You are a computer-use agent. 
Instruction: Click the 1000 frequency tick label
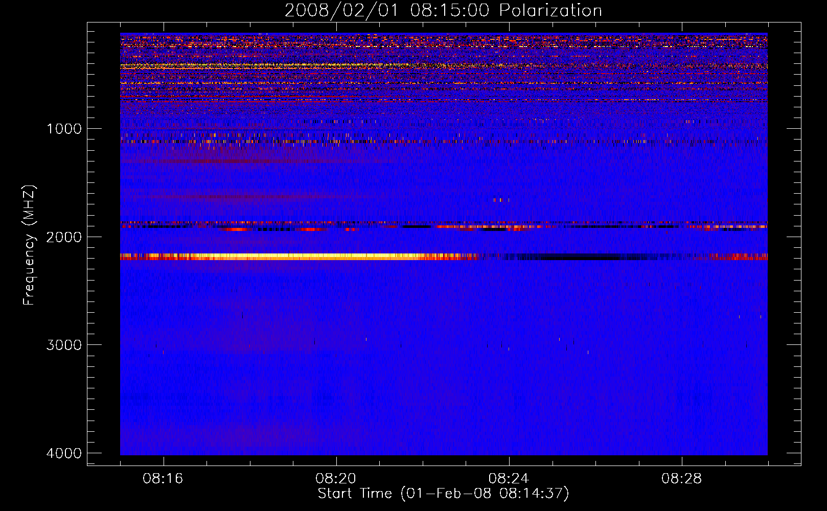tap(64, 128)
